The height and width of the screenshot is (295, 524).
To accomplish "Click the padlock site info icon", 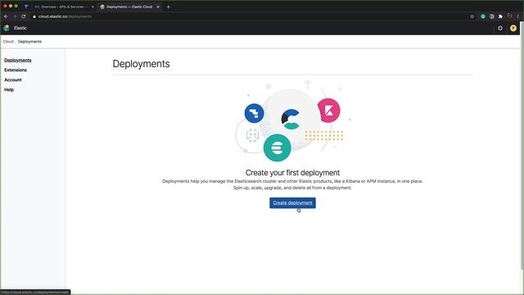I will coord(34,16).
